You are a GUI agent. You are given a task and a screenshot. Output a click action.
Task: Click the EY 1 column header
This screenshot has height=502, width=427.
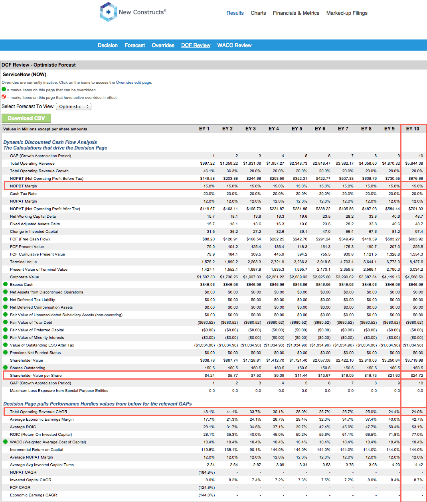coord(204,129)
